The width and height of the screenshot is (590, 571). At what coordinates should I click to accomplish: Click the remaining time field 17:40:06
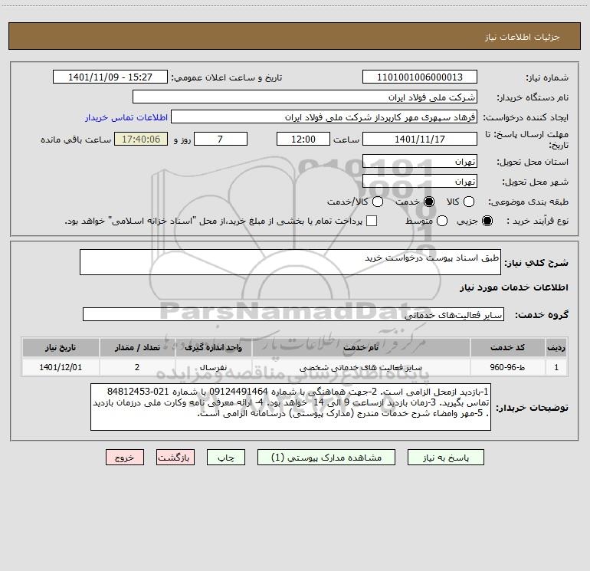(x=141, y=139)
